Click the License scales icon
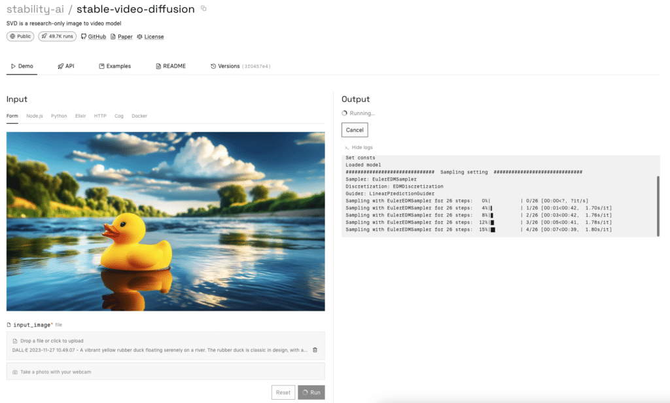The width and height of the screenshot is (670, 403). tap(139, 37)
